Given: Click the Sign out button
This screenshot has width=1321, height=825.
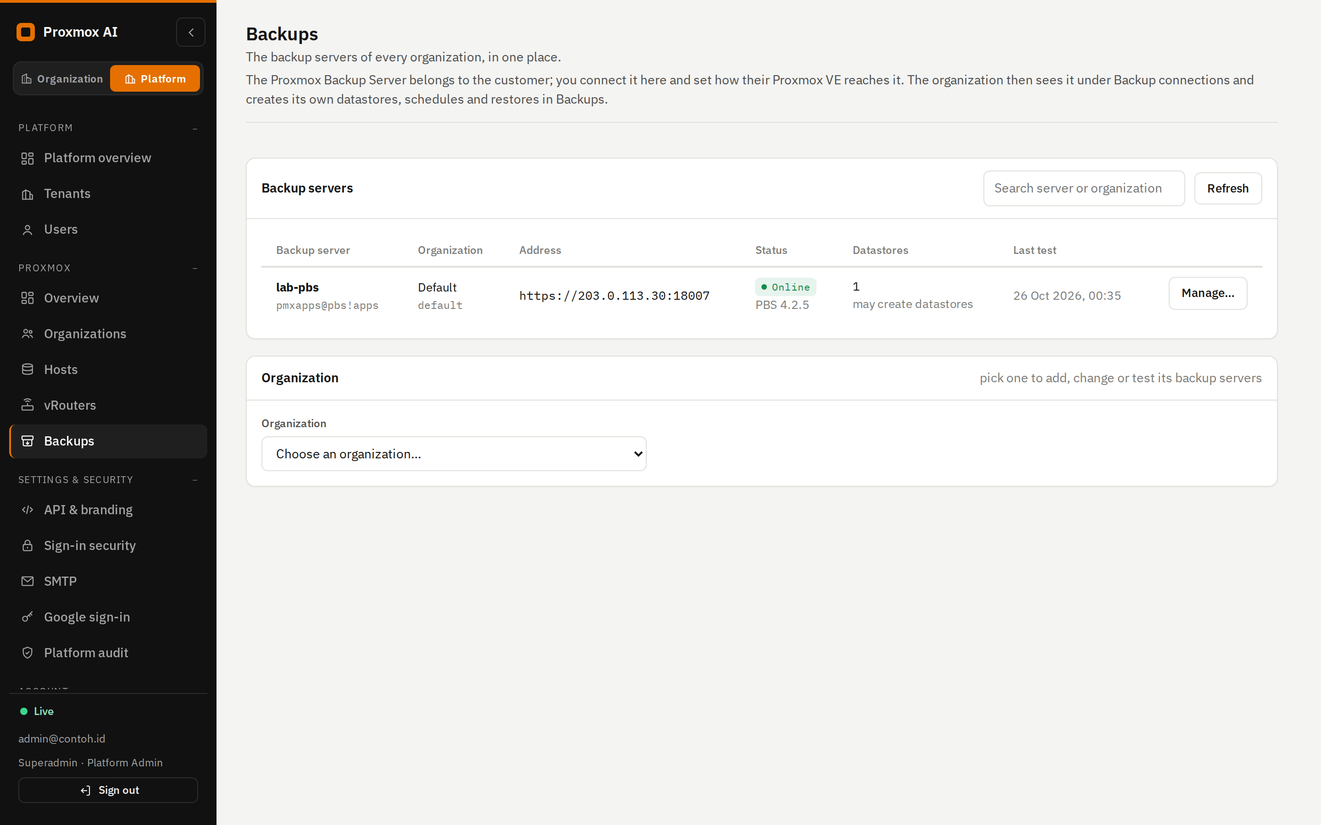Looking at the screenshot, I should click(x=108, y=790).
